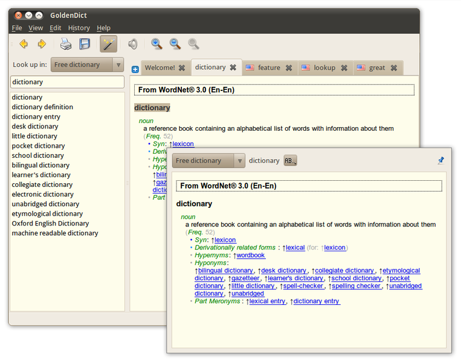The height and width of the screenshot is (361, 461).
Task: Click the Forward navigation arrow
Action: click(42, 44)
